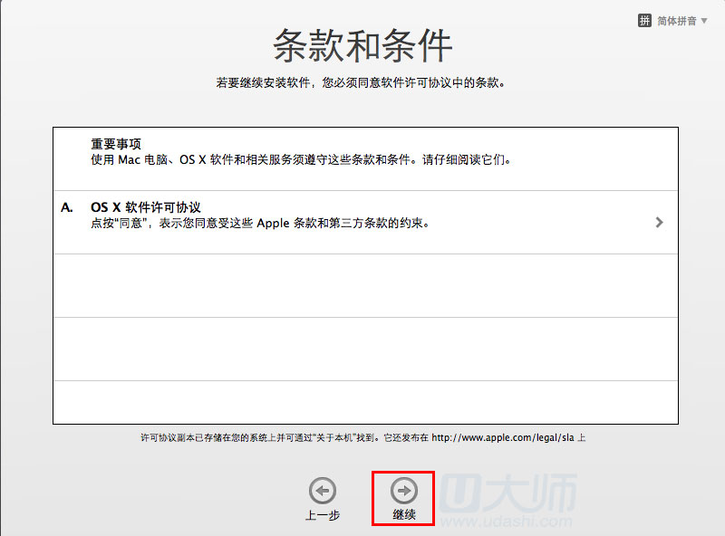This screenshot has width=725, height=536.
Task: Open the 简体拼音 input source menu
Action: click(675, 21)
